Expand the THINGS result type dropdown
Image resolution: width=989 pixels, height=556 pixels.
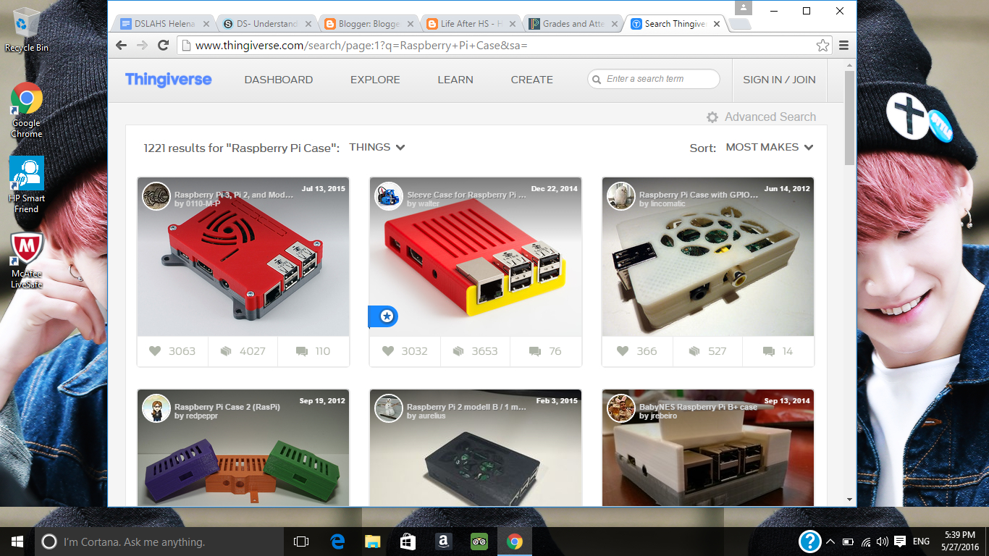tap(377, 147)
